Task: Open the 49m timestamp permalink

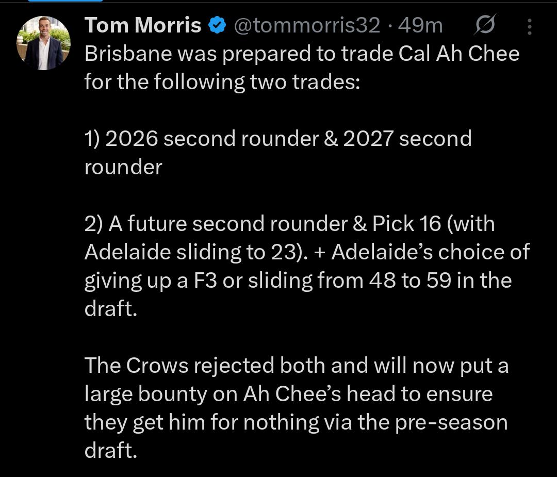Action: pos(420,26)
